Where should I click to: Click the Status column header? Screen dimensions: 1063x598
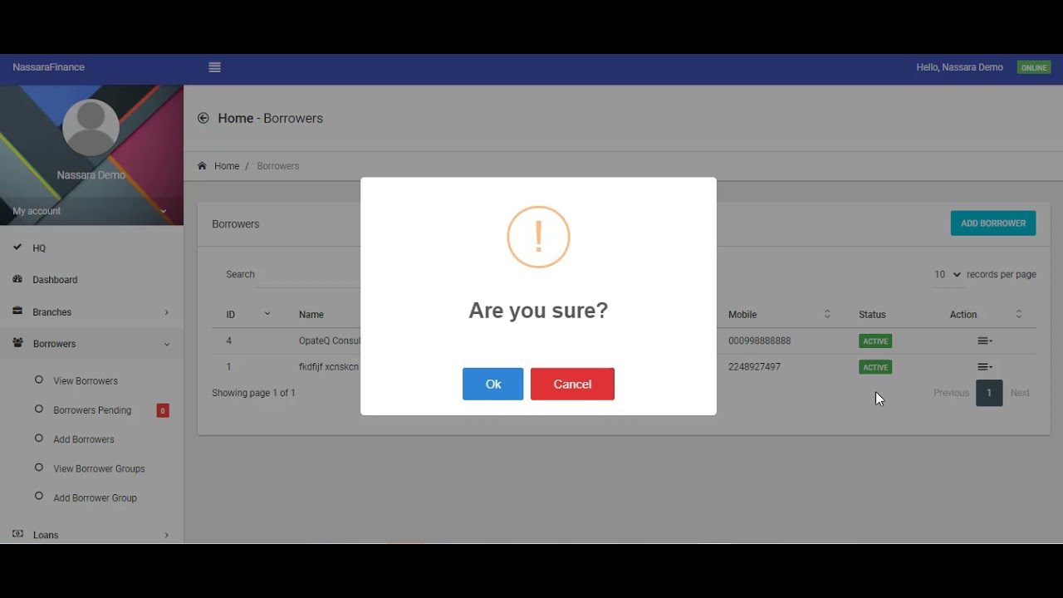pos(872,315)
